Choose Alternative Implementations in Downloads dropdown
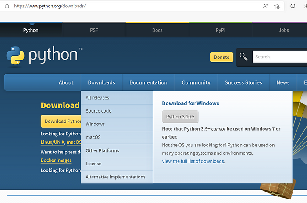The image size is (307, 203). (x=117, y=177)
